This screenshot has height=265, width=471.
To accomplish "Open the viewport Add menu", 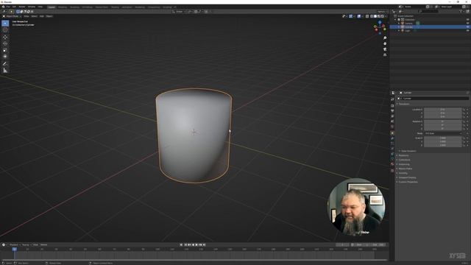I will point(42,16).
